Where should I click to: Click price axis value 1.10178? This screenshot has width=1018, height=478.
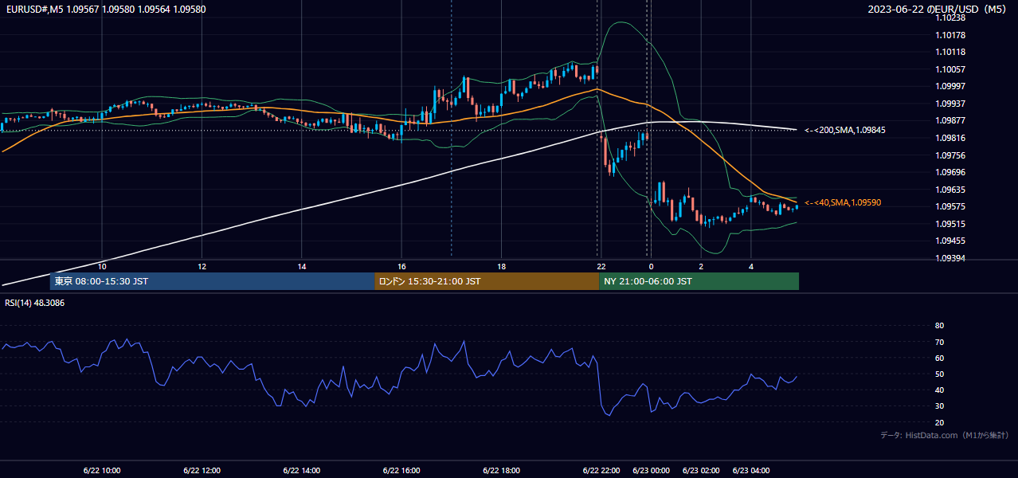coord(949,35)
